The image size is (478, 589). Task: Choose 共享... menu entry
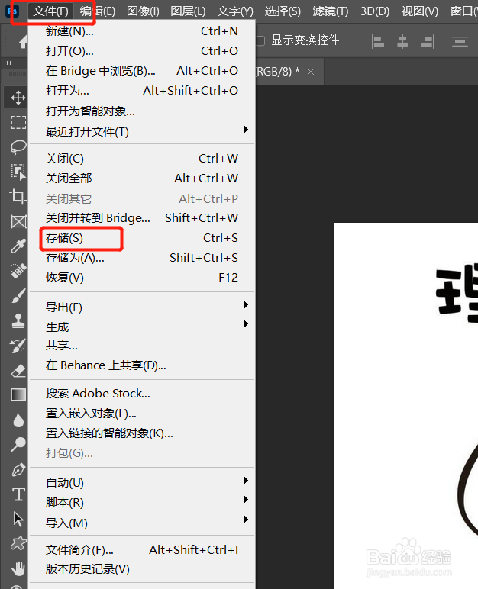click(x=142, y=346)
